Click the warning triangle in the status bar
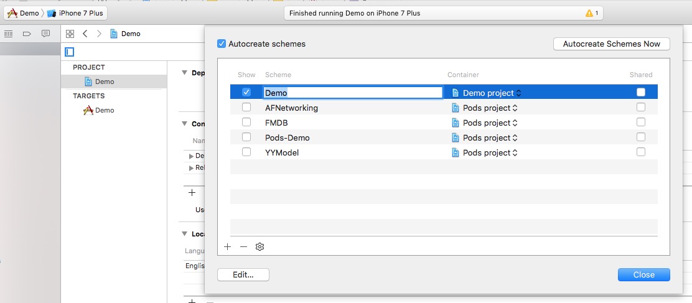 (x=589, y=13)
